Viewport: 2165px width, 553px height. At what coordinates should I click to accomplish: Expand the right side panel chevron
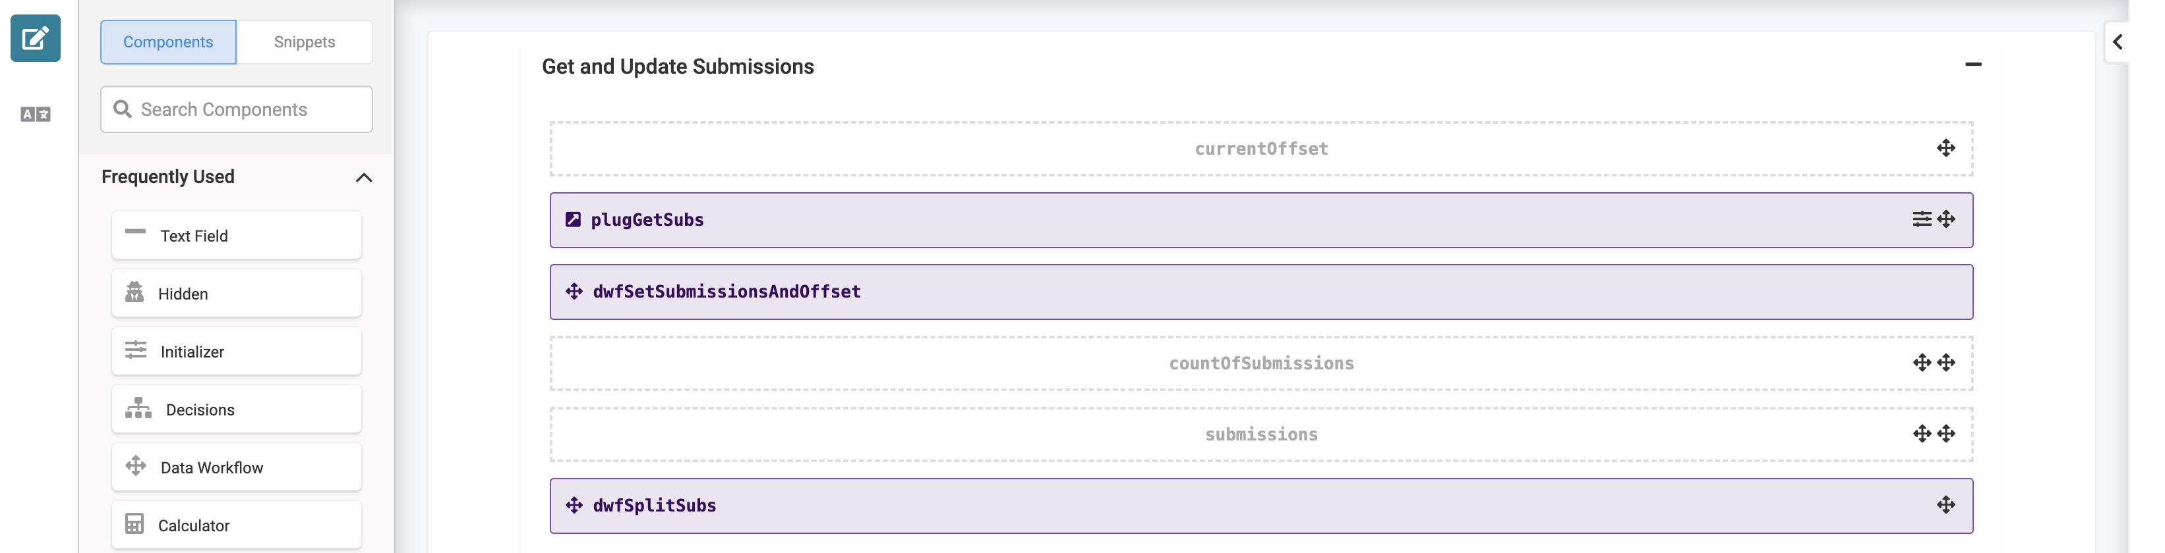[2117, 42]
